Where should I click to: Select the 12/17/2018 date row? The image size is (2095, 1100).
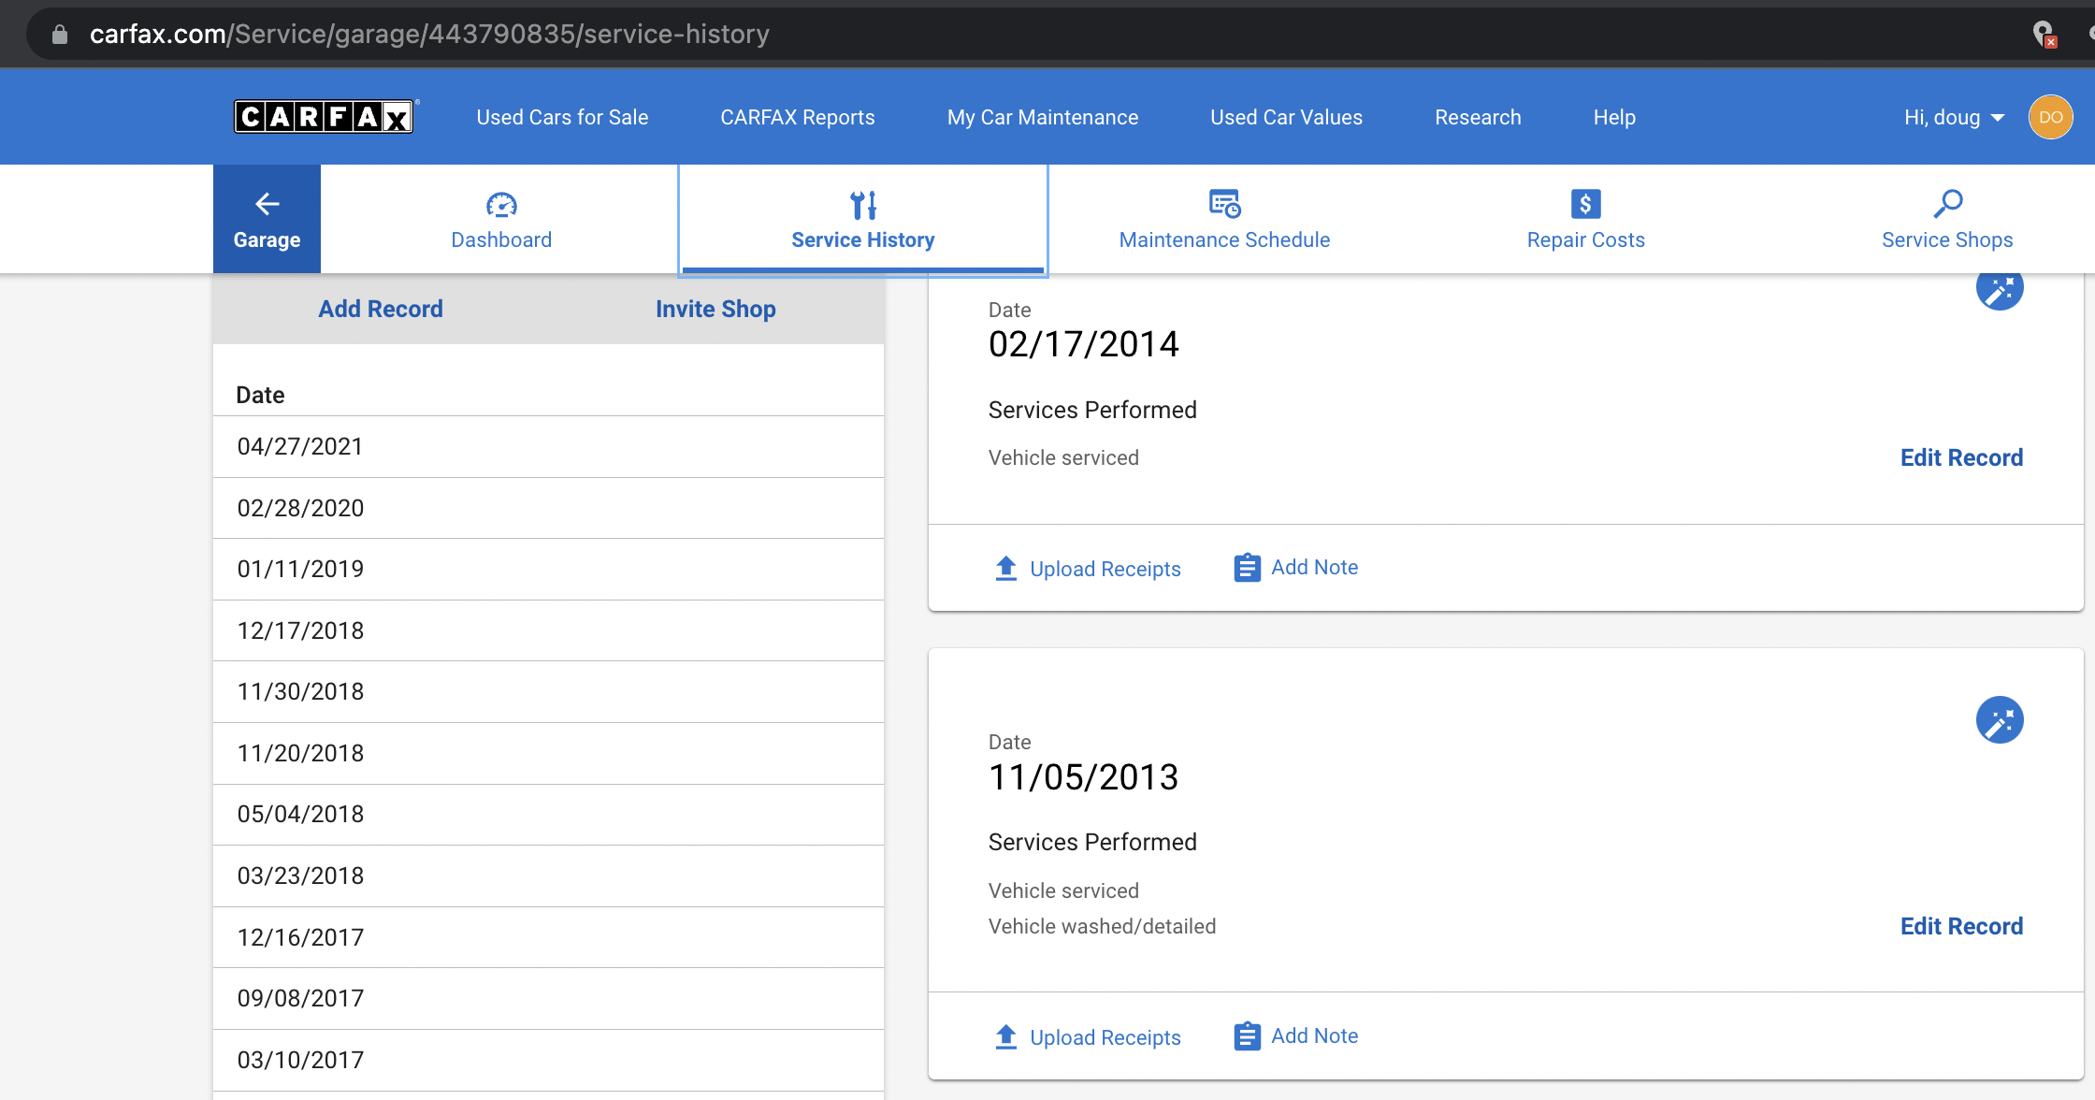pos(549,630)
